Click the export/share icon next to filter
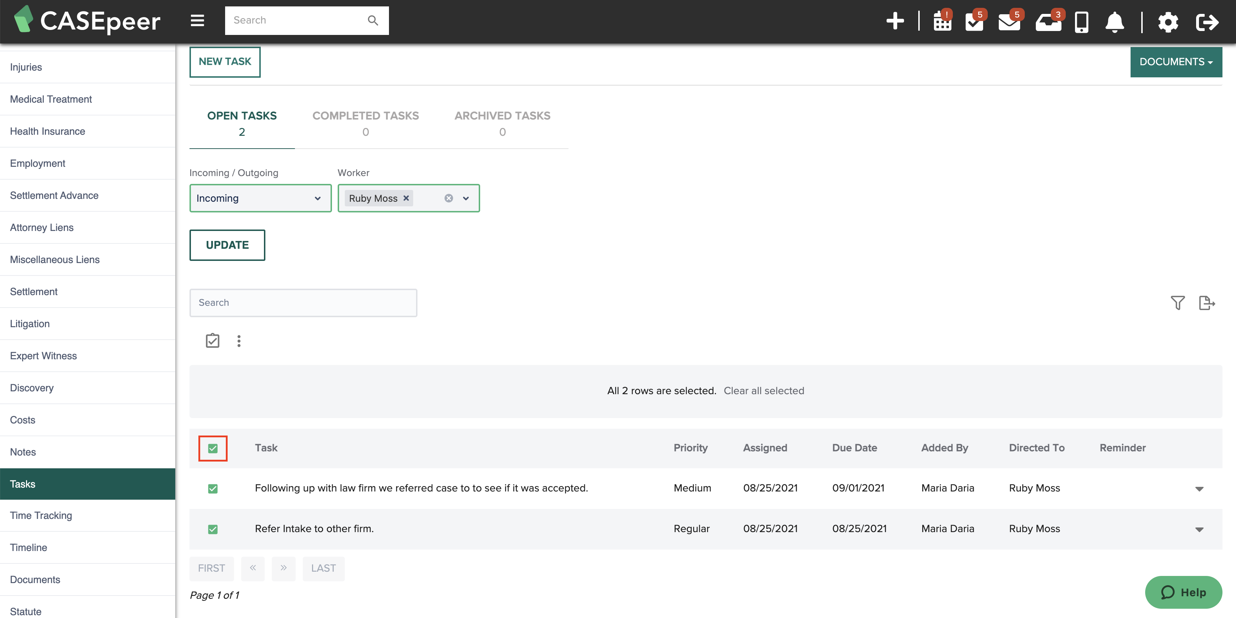This screenshot has width=1236, height=618. tap(1204, 303)
